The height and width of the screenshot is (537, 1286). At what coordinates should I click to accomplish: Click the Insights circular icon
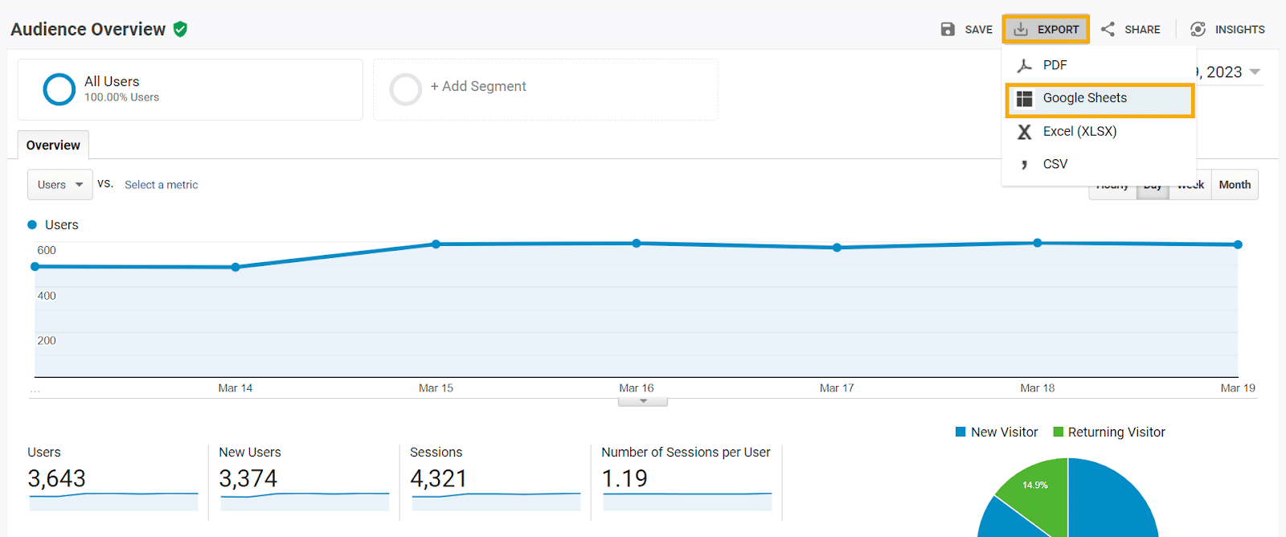point(1198,29)
